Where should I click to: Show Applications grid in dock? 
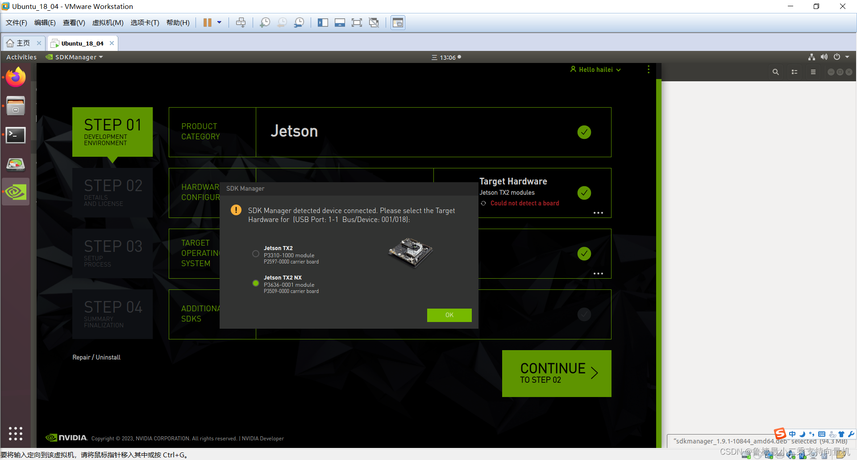point(16,433)
